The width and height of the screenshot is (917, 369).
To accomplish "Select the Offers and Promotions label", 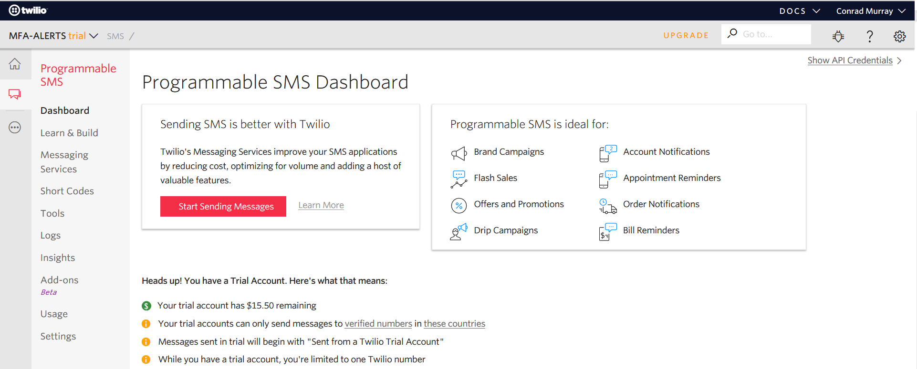I will point(519,204).
